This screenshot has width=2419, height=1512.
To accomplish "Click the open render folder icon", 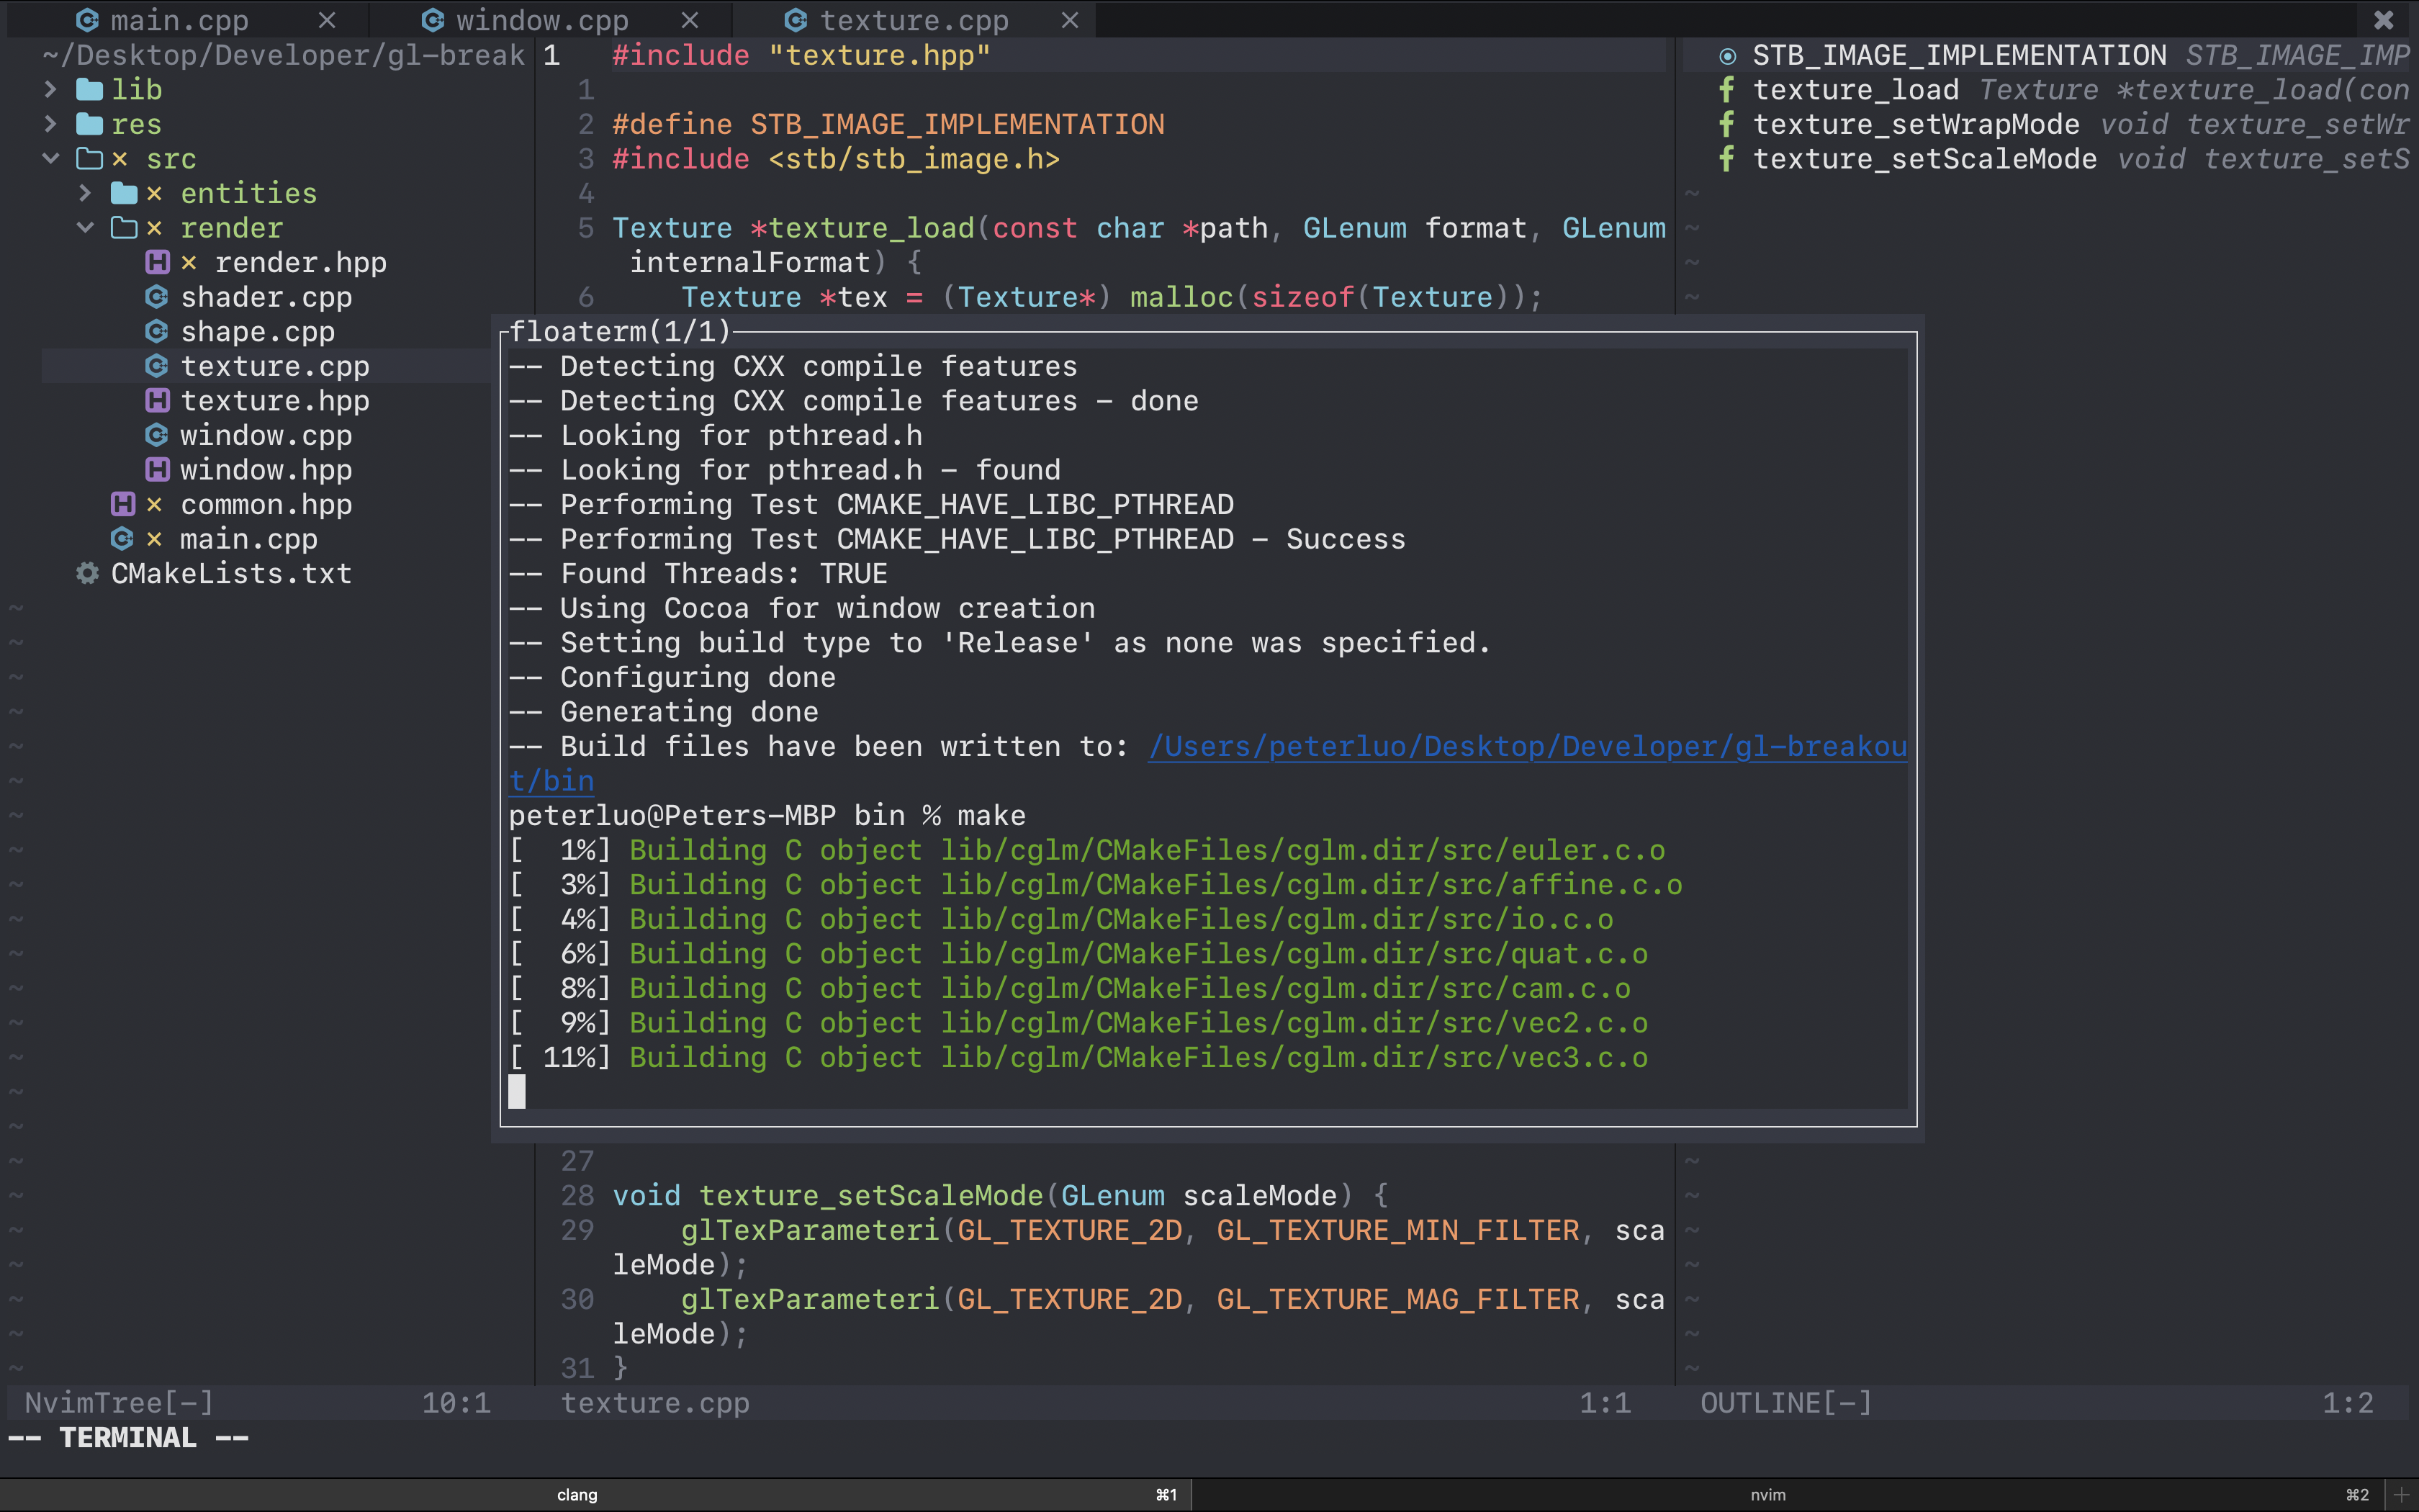I will coord(124,228).
